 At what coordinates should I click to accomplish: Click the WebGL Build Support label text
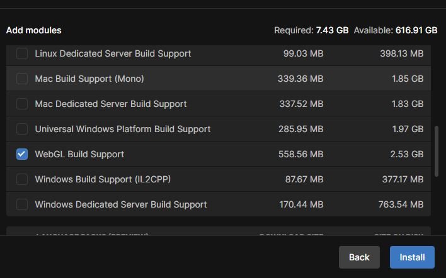79,154
